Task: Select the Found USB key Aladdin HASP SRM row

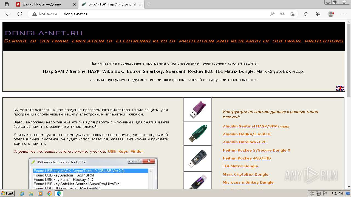Action: [90, 175]
